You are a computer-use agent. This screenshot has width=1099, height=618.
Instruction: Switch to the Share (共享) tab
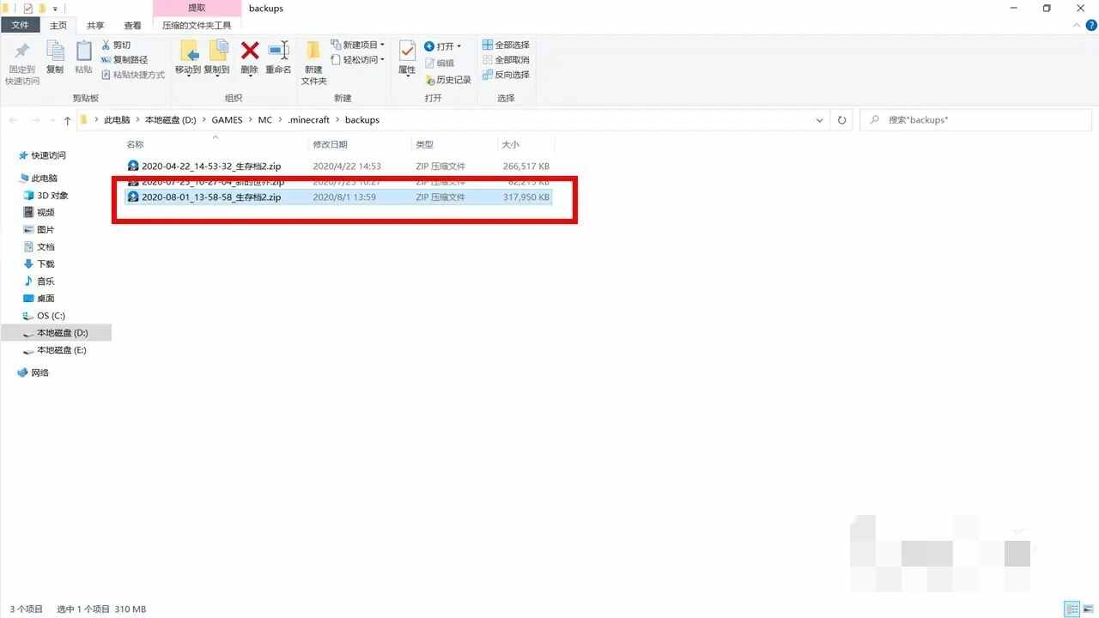[x=95, y=26]
